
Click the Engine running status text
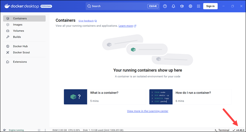tap(16, 130)
